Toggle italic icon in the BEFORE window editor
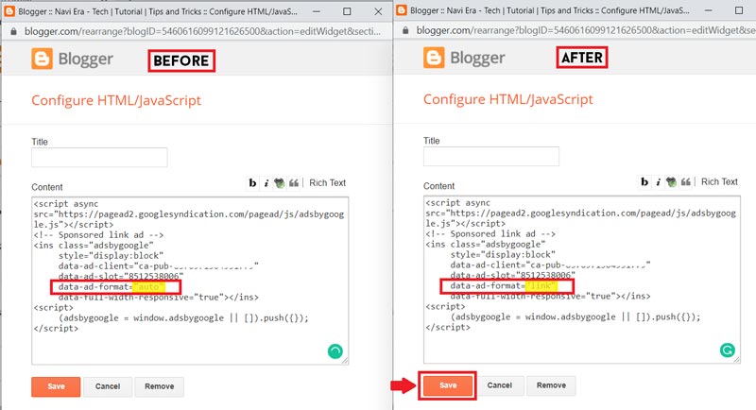The height and width of the screenshot is (410, 756). 266,183
